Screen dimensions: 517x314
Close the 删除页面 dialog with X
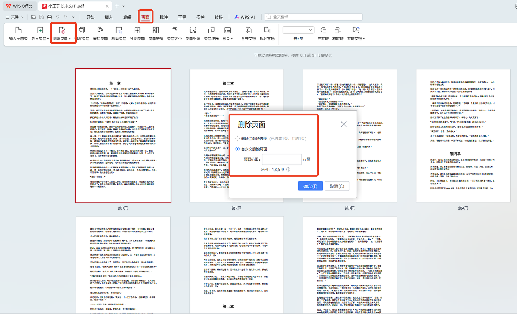(344, 124)
